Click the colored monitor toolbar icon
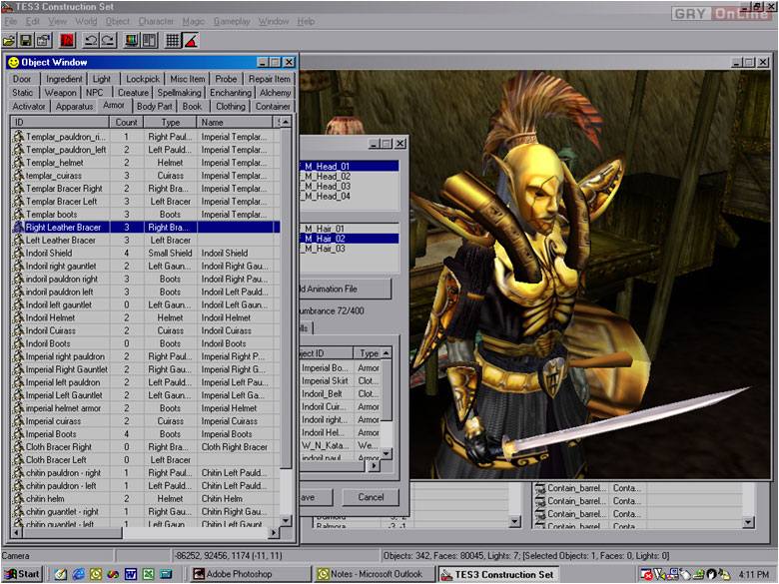This screenshot has height=584, width=779. [x=131, y=41]
